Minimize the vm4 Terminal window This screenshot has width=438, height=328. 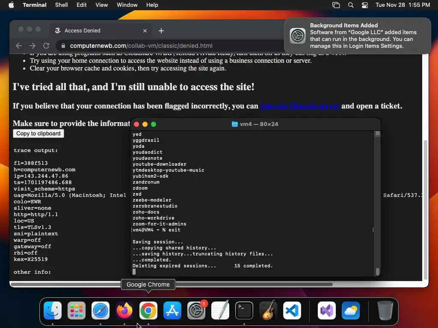(145, 124)
